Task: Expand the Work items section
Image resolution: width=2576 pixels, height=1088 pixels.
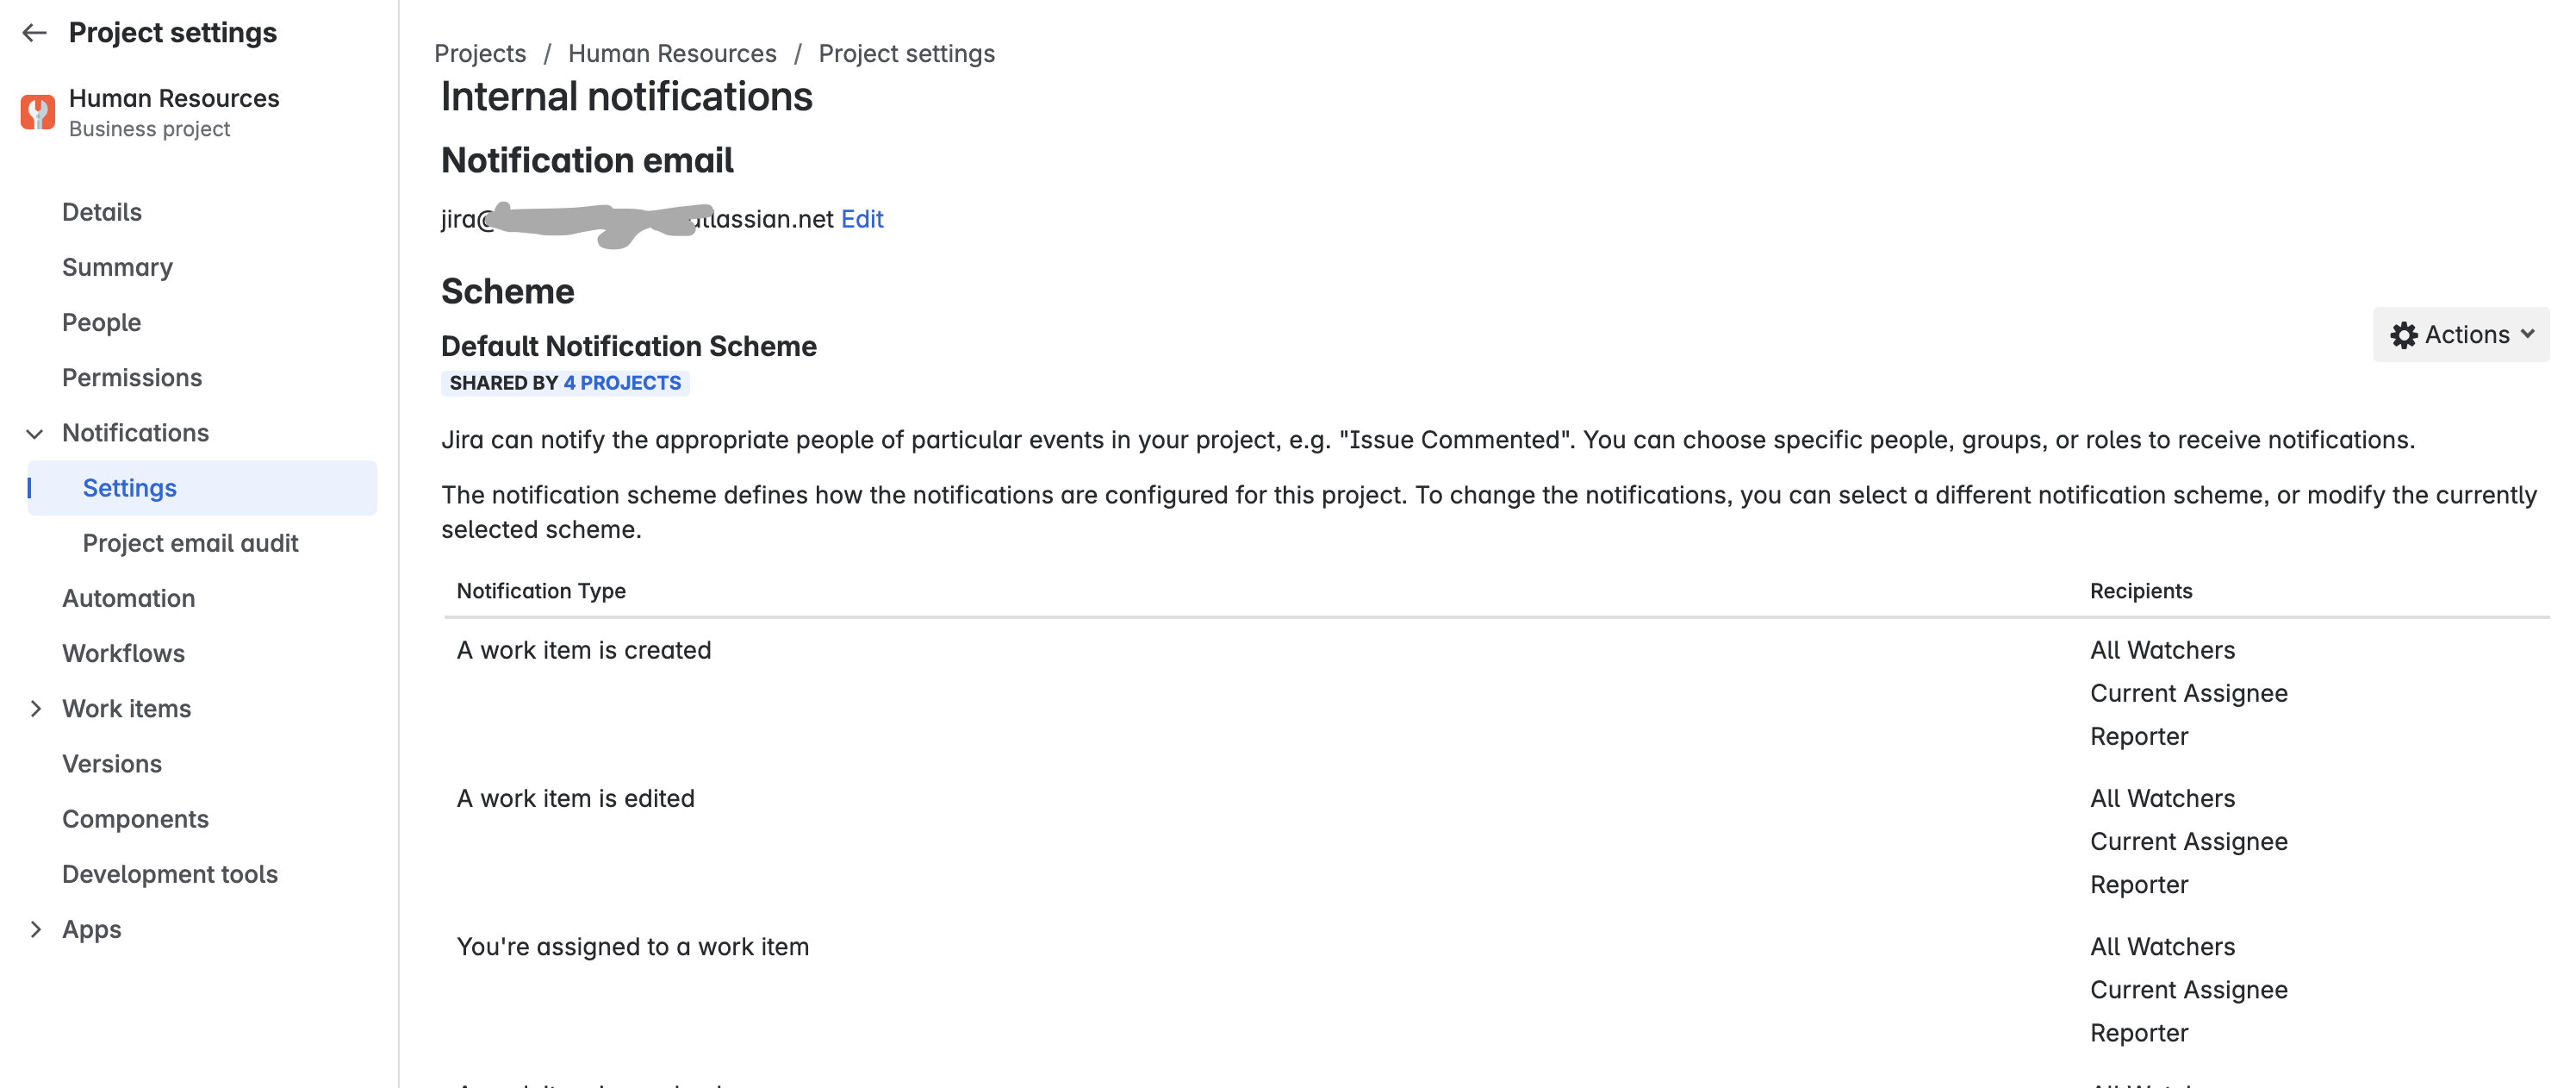Action: click(x=37, y=708)
